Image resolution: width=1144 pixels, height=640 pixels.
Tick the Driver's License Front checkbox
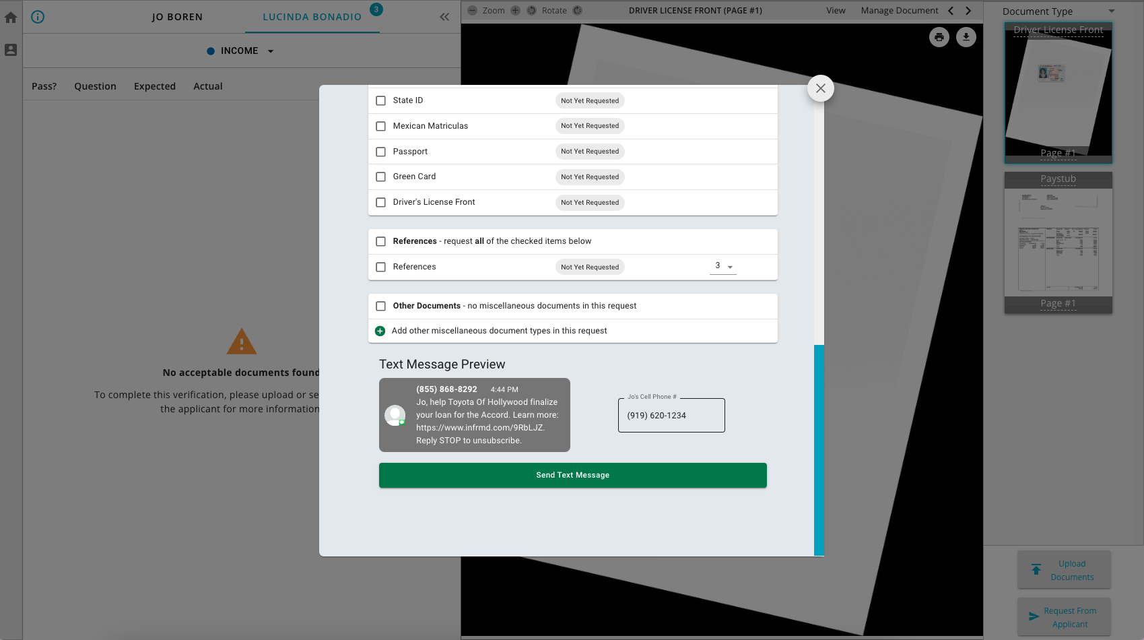(380, 202)
